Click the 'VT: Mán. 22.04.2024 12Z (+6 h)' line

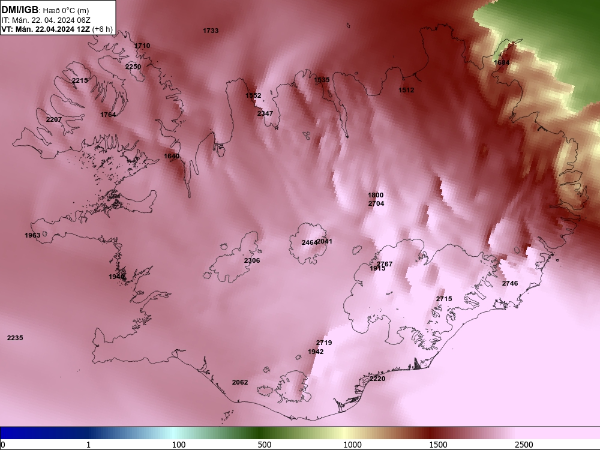tap(57, 29)
